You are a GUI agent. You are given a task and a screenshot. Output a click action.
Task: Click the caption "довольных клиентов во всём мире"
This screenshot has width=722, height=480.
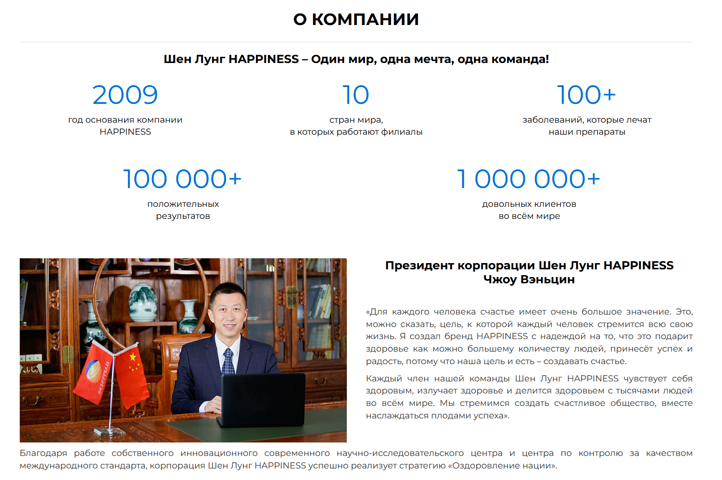[x=529, y=210]
